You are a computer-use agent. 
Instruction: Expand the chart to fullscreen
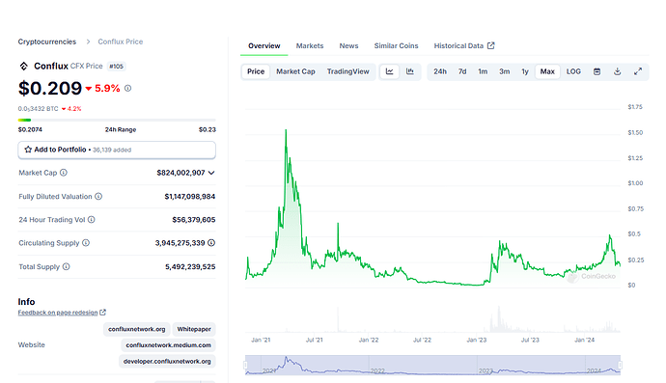tap(638, 71)
